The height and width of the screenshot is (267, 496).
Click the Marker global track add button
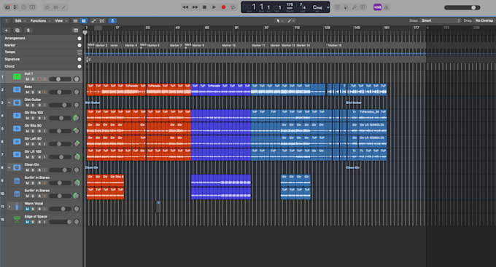[x=80, y=45]
